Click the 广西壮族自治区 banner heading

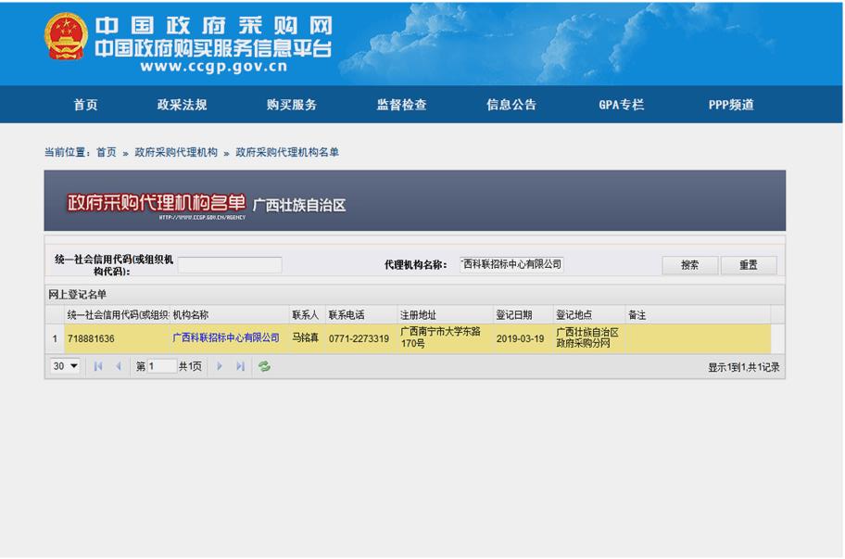[x=299, y=206]
